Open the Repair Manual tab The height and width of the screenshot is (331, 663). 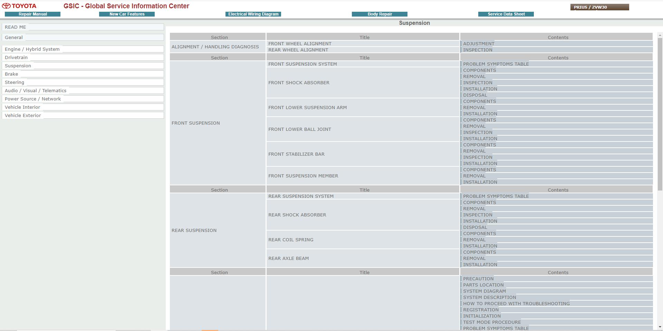pyautogui.click(x=33, y=14)
